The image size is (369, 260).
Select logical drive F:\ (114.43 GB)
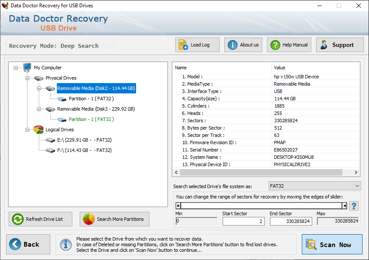[x=84, y=150]
